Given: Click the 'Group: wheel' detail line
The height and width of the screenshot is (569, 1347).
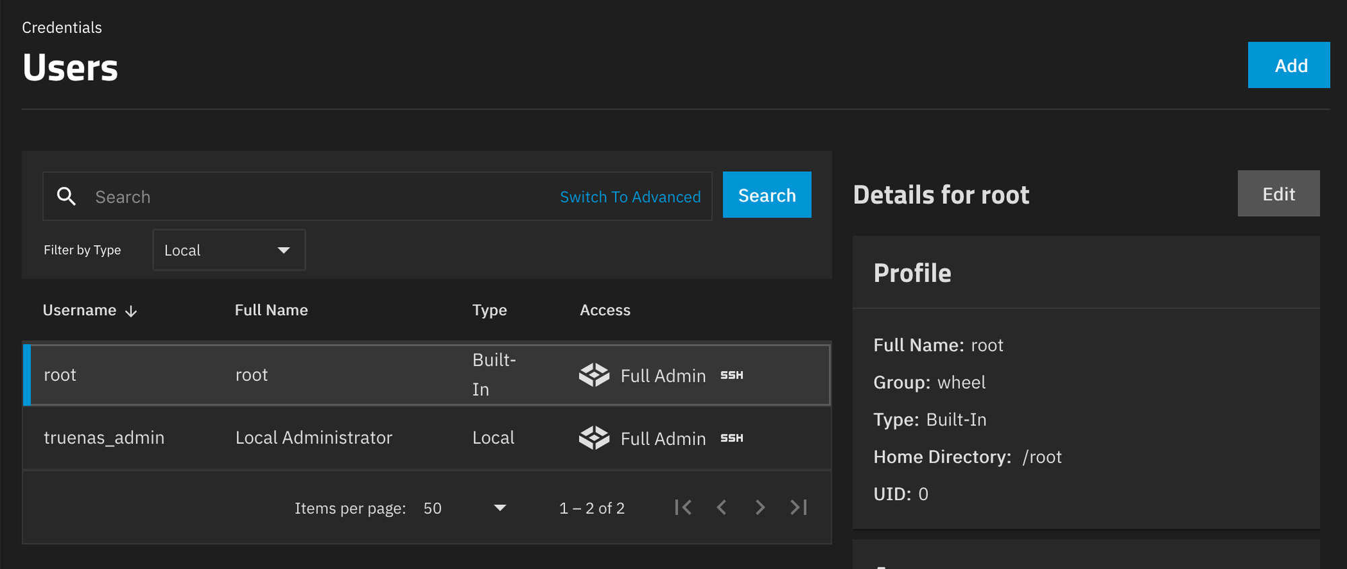Looking at the screenshot, I should (x=929, y=382).
